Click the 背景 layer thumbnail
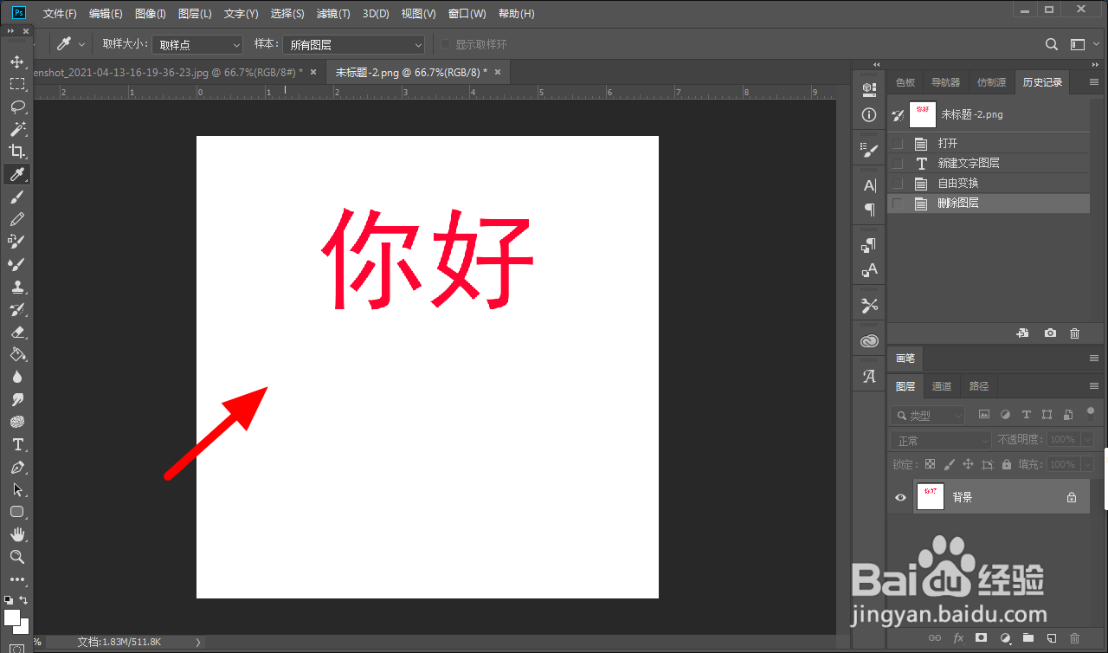 pos(930,496)
